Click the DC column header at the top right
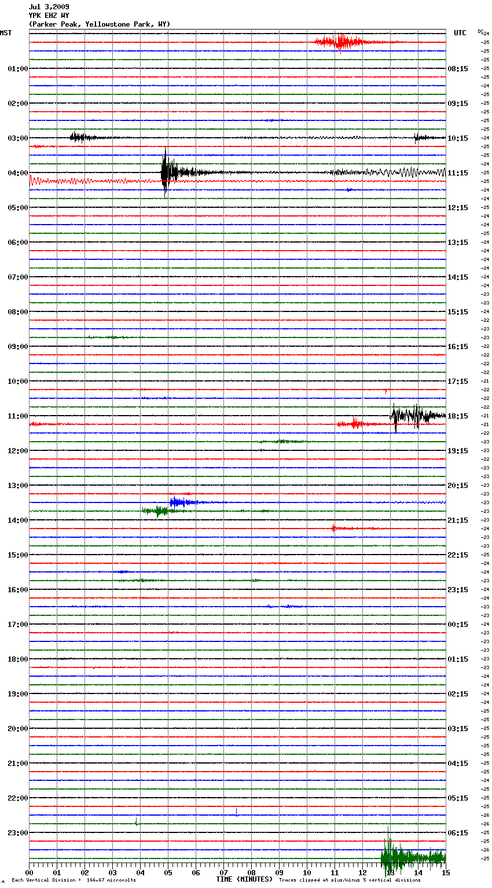The width and height of the screenshot is (492, 888). [x=480, y=31]
